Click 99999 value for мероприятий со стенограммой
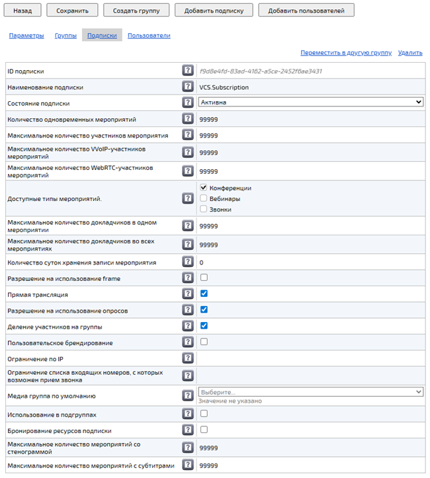 pos(208,448)
